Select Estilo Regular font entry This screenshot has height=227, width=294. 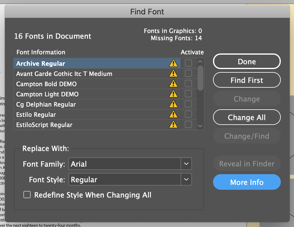pos(36,115)
